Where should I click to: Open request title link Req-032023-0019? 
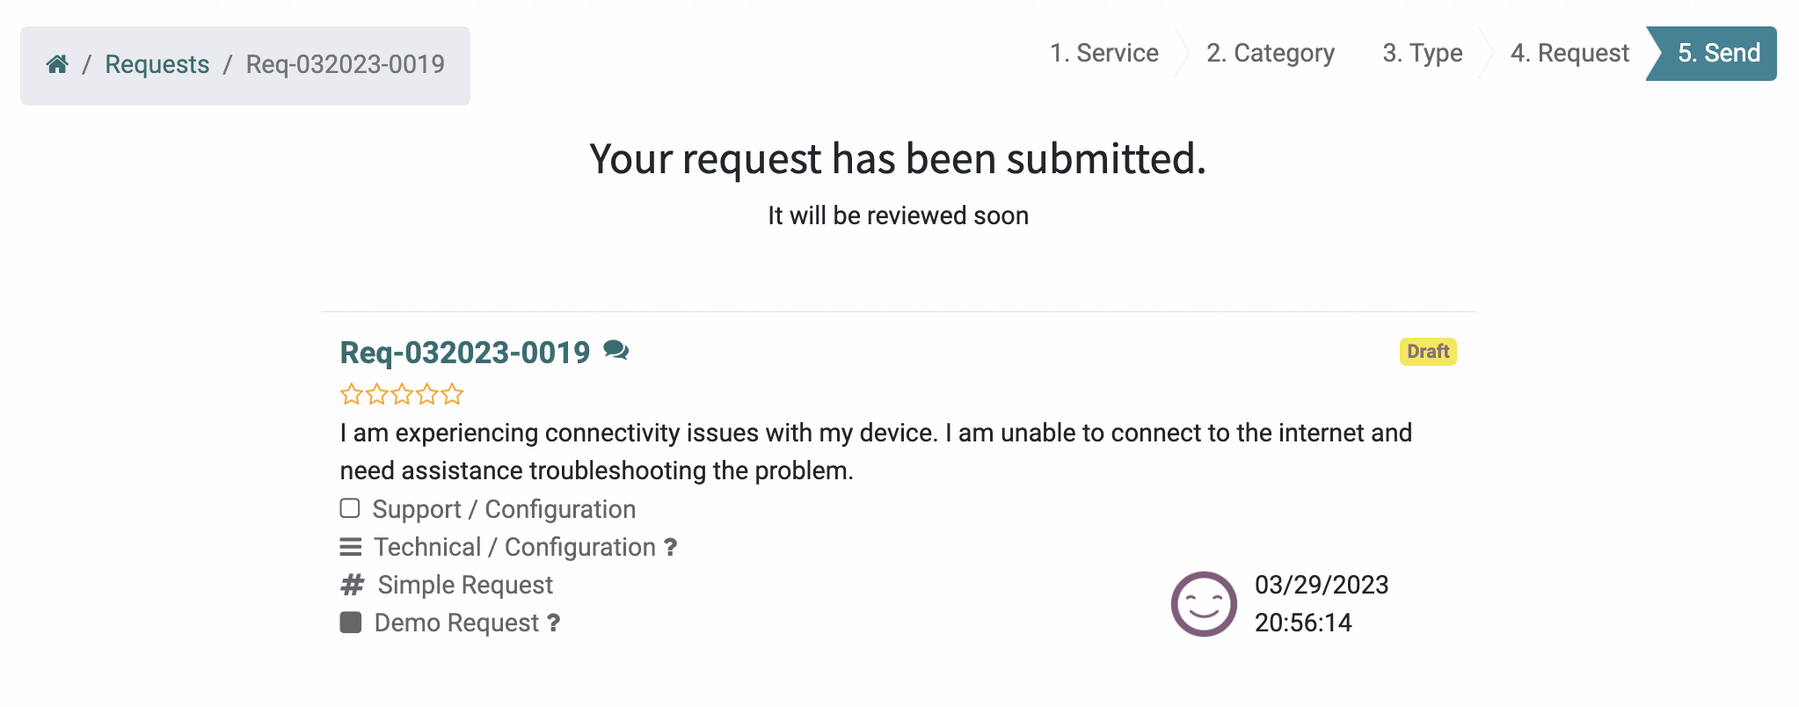(465, 353)
